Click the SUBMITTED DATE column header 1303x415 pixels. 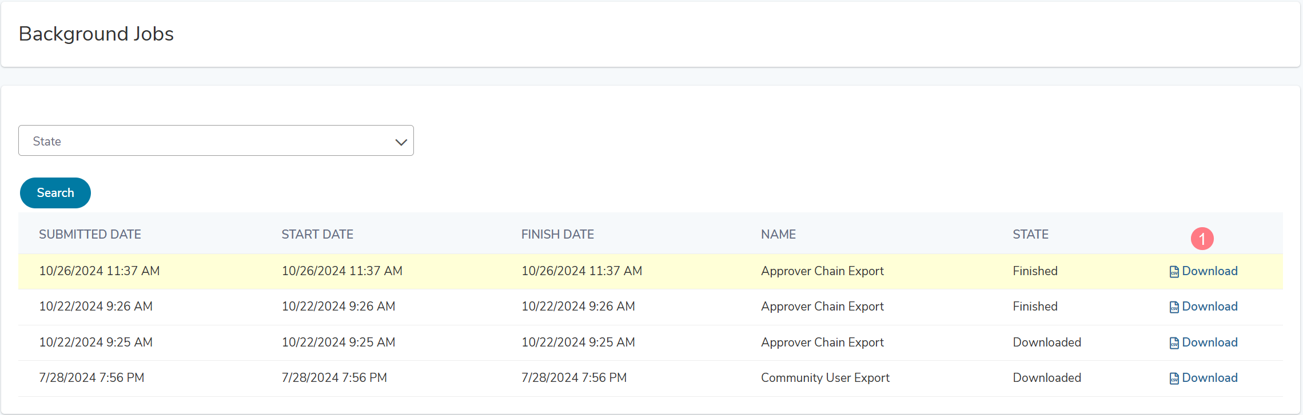(90, 234)
